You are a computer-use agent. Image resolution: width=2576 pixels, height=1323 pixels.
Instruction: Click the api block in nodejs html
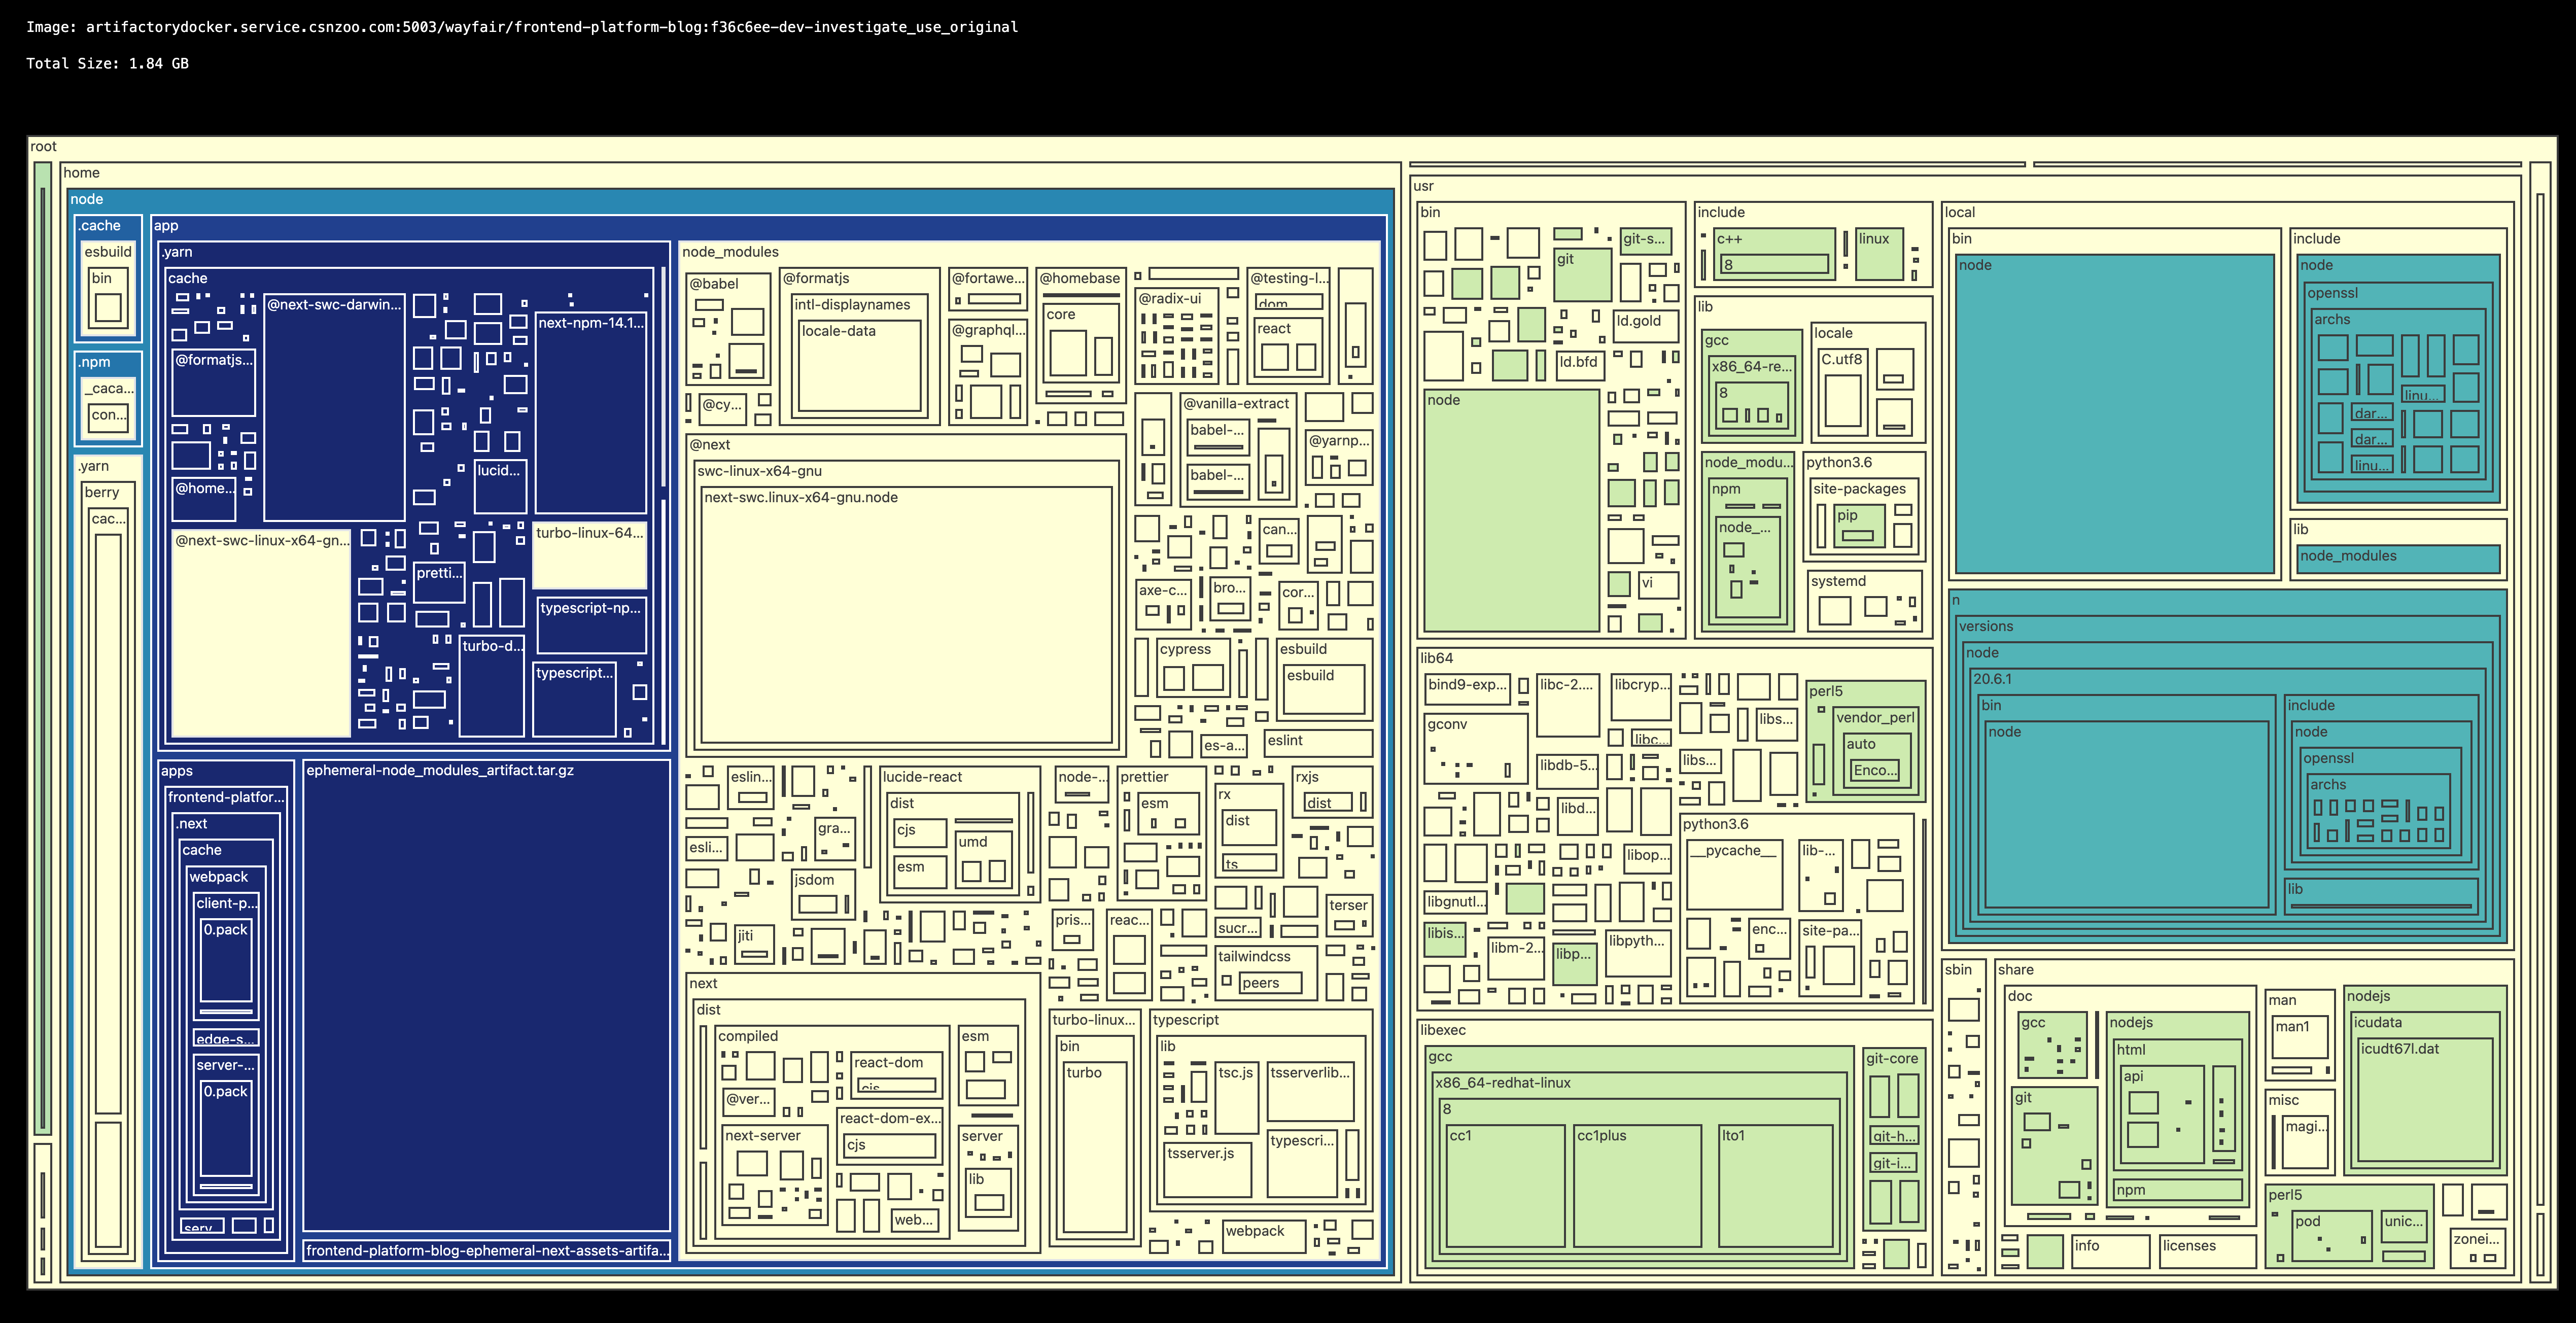2163,1114
